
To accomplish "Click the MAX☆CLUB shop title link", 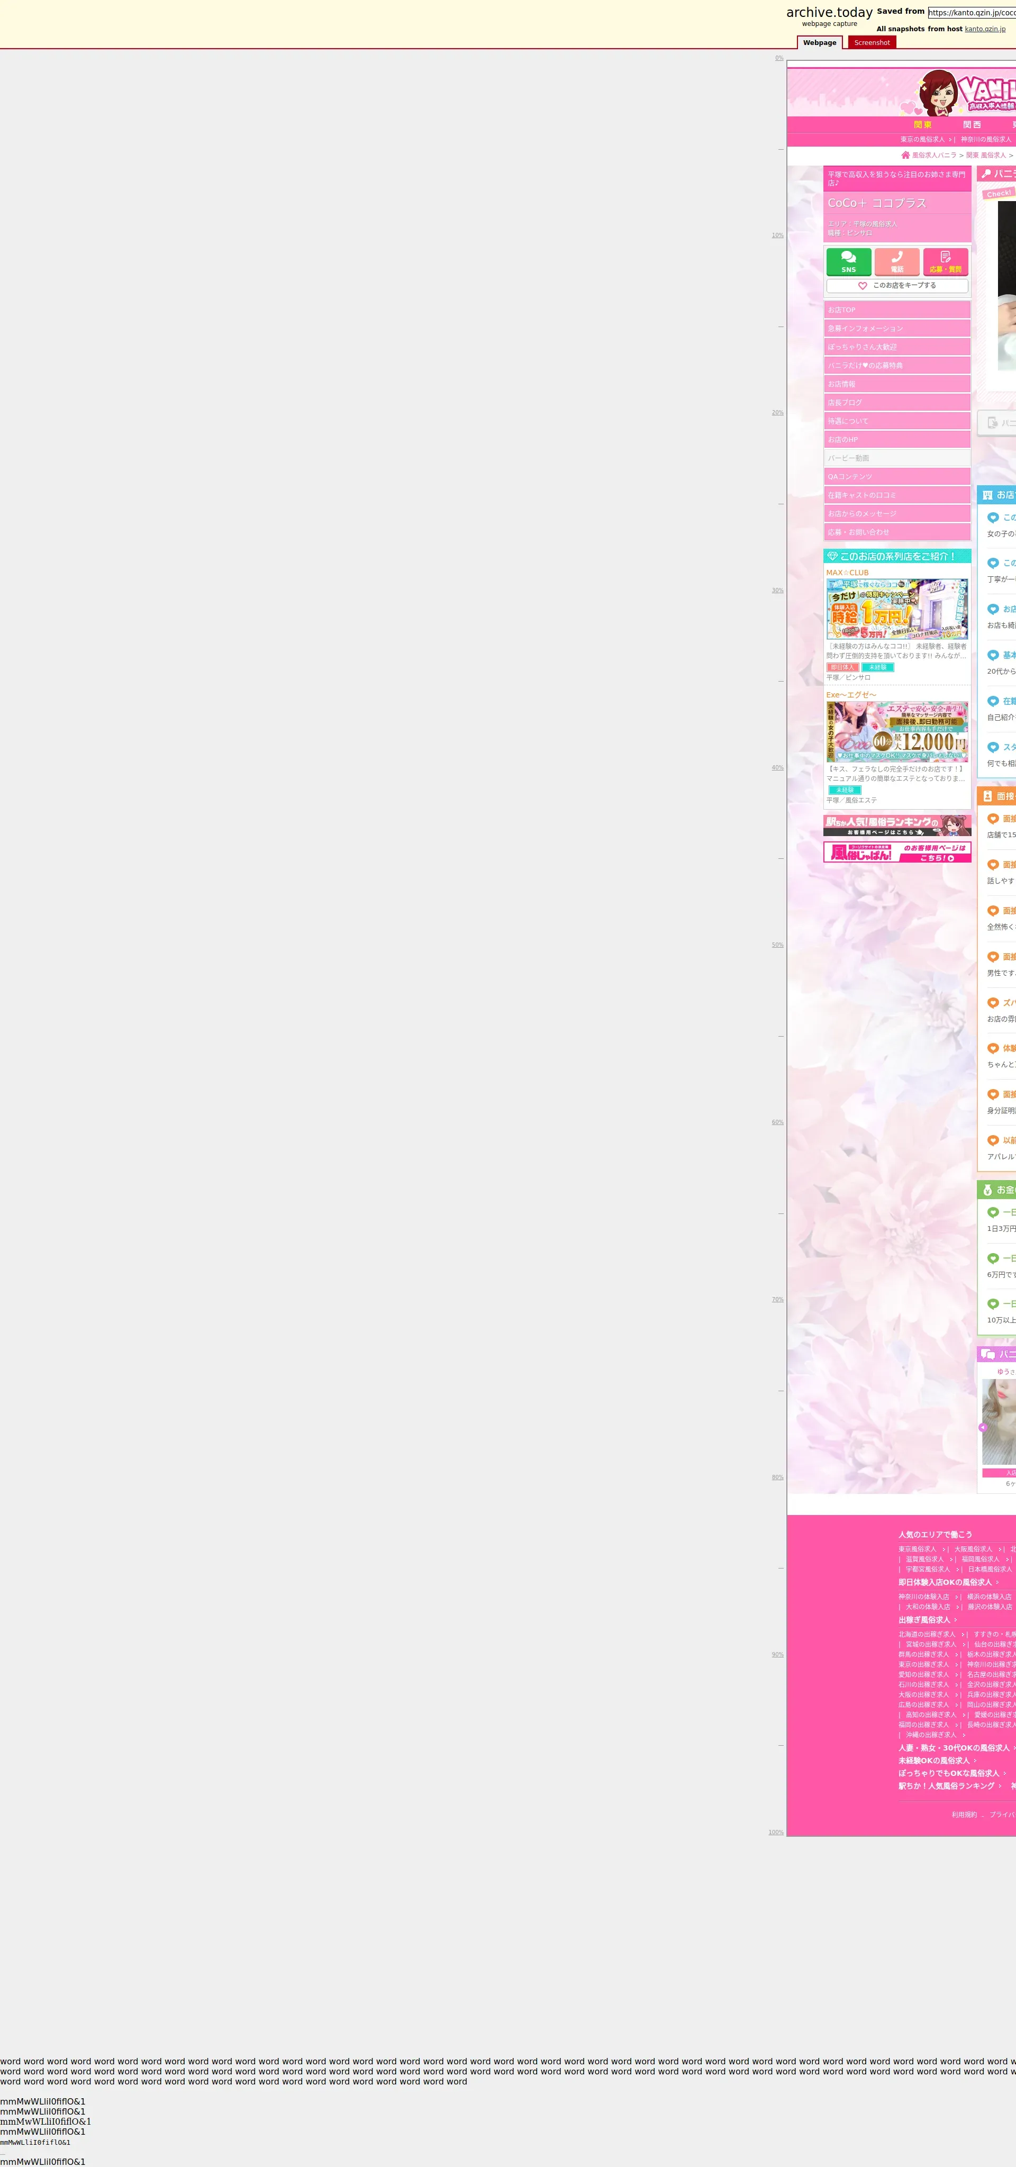I will [847, 573].
